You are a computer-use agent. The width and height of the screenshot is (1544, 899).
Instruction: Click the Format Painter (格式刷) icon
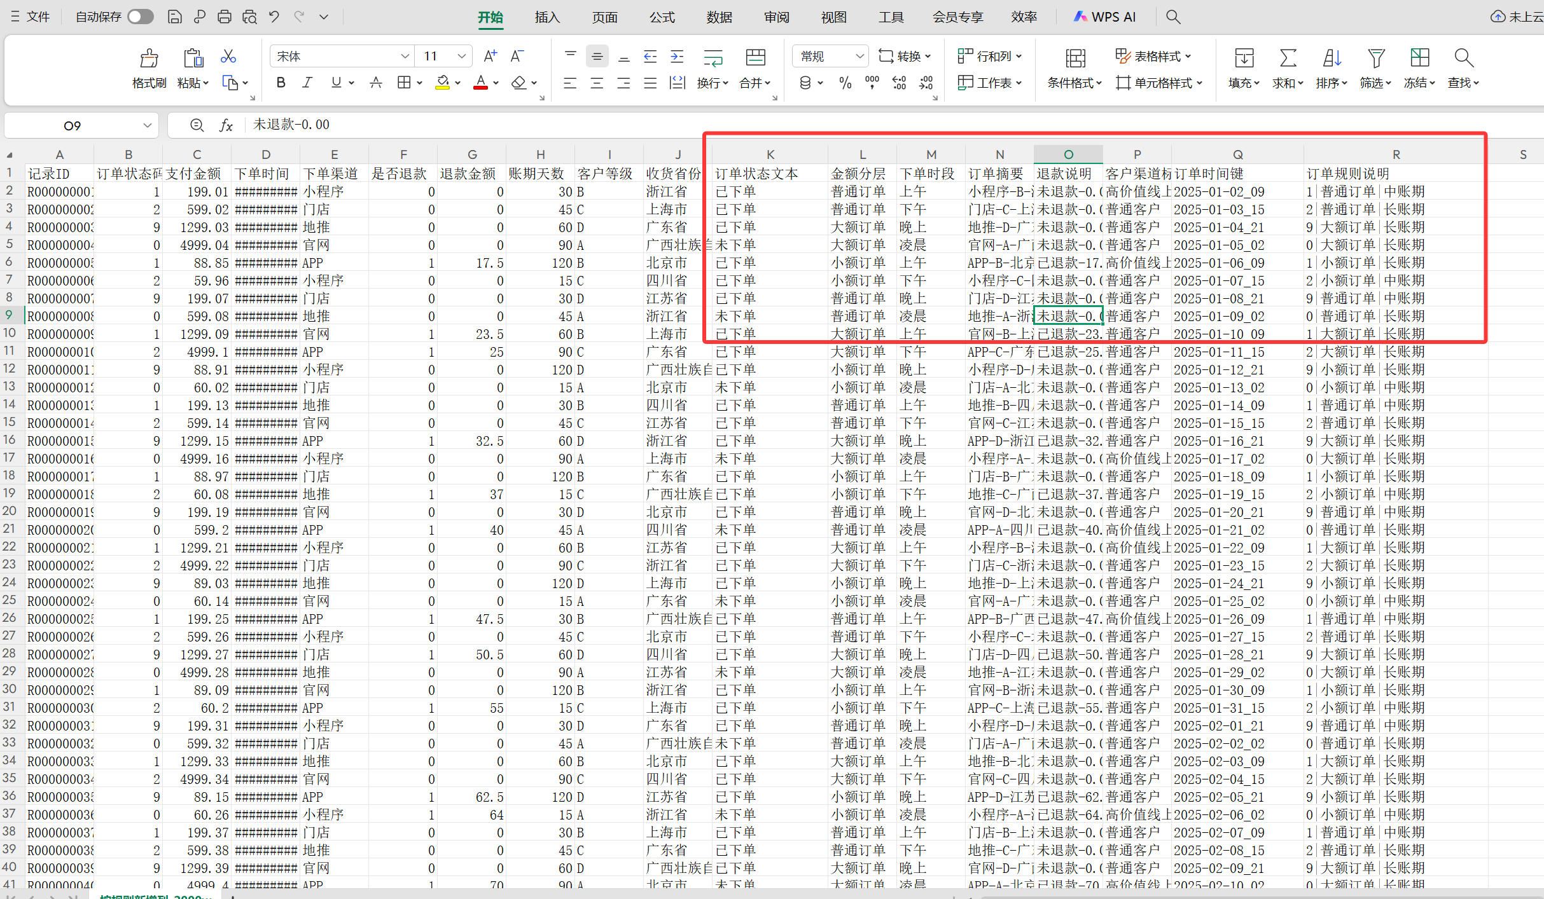[x=149, y=58]
